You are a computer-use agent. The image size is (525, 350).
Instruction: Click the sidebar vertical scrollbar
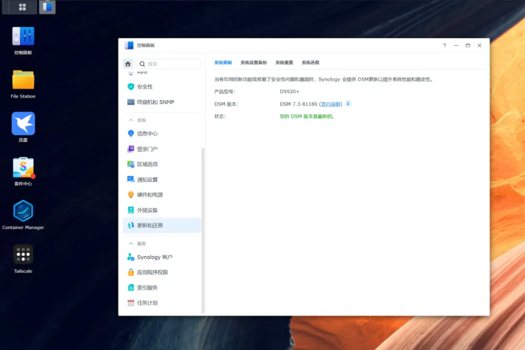(x=203, y=231)
